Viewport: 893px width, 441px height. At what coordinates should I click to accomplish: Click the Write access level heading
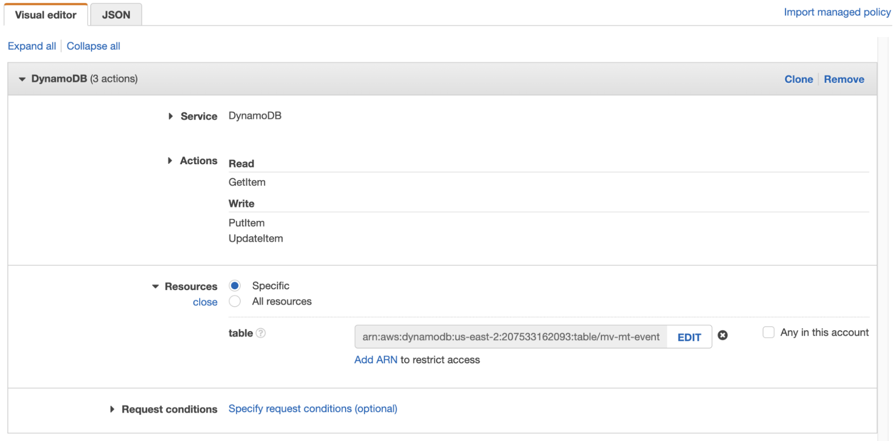tap(241, 204)
